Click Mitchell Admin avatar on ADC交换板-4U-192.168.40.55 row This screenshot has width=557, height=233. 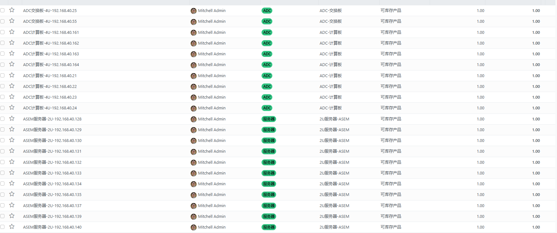tap(193, 22)
